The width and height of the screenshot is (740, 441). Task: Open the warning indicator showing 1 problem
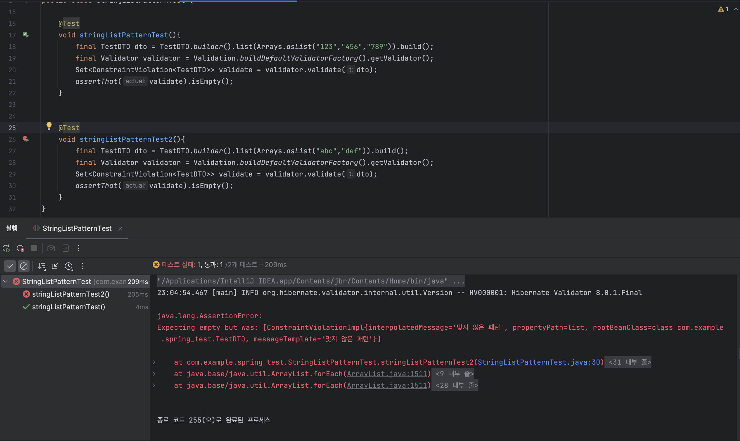723,9
